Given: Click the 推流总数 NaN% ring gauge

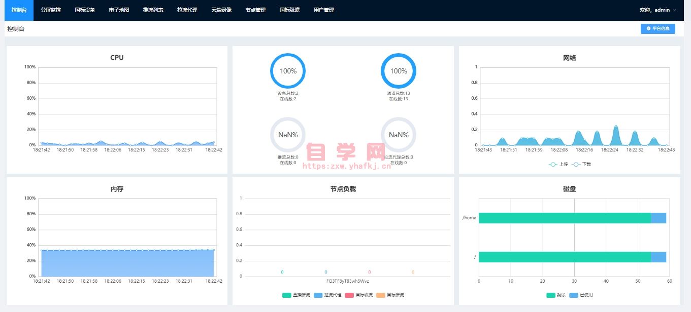Looking at the screenshot, I should click(x=288, y=135).
